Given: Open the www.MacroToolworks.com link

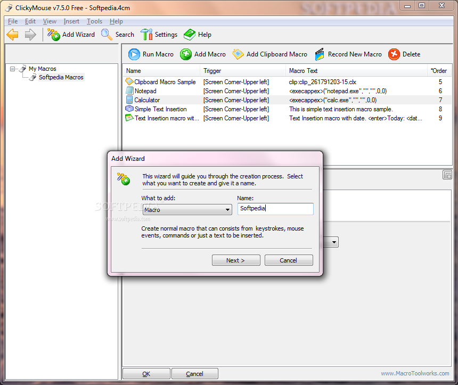Looking at the screenshot, I should (415, 373).
